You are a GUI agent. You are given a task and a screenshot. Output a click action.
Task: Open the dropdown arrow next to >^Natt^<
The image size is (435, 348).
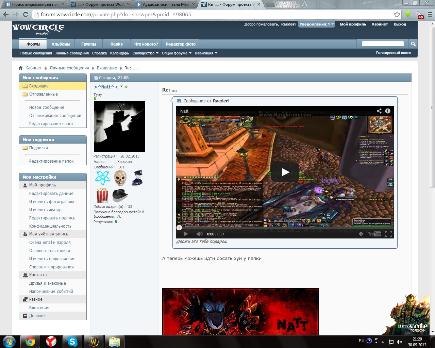121,87
